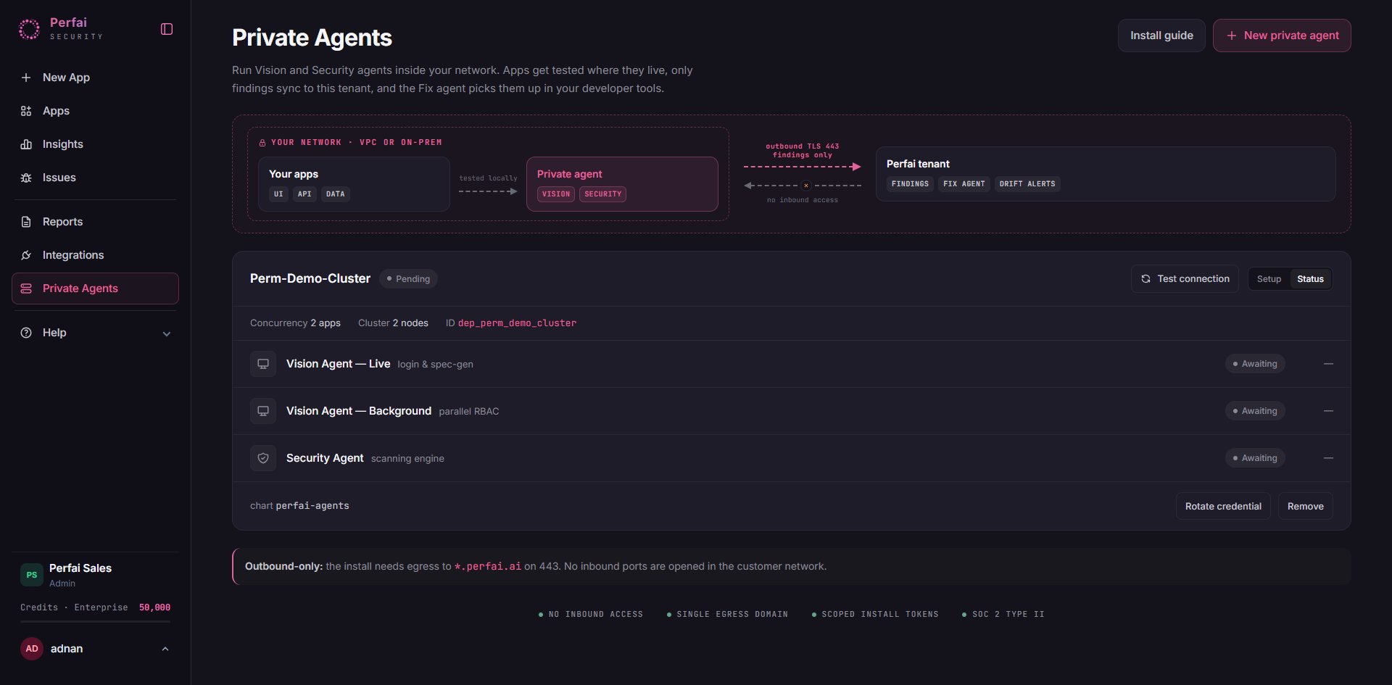Click the FIX AGENT tag

(x=964, y=184)
